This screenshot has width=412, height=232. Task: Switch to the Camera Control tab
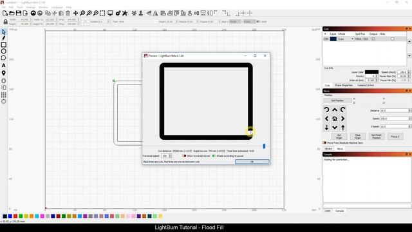coord(366,86)
